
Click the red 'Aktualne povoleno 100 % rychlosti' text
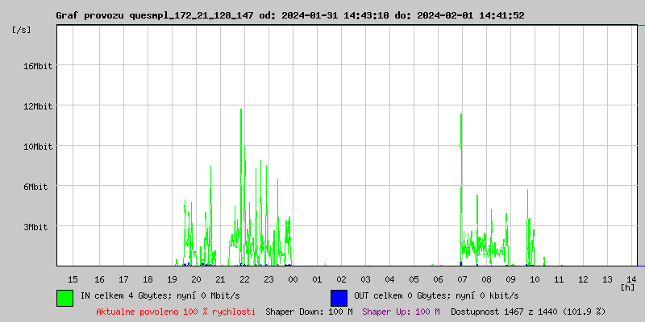point(176,312)
